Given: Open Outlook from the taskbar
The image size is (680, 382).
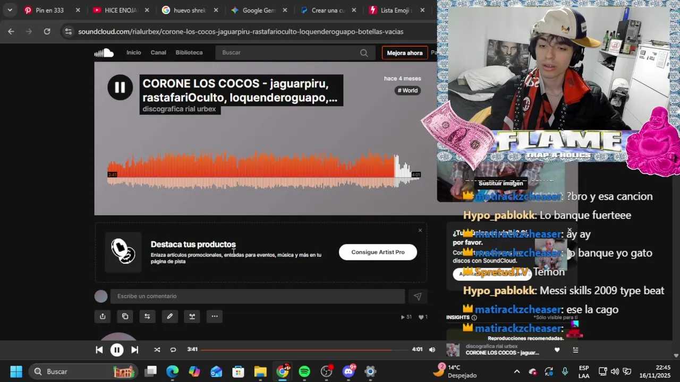Looking at the screenshot, I should (x=216, y=371).
